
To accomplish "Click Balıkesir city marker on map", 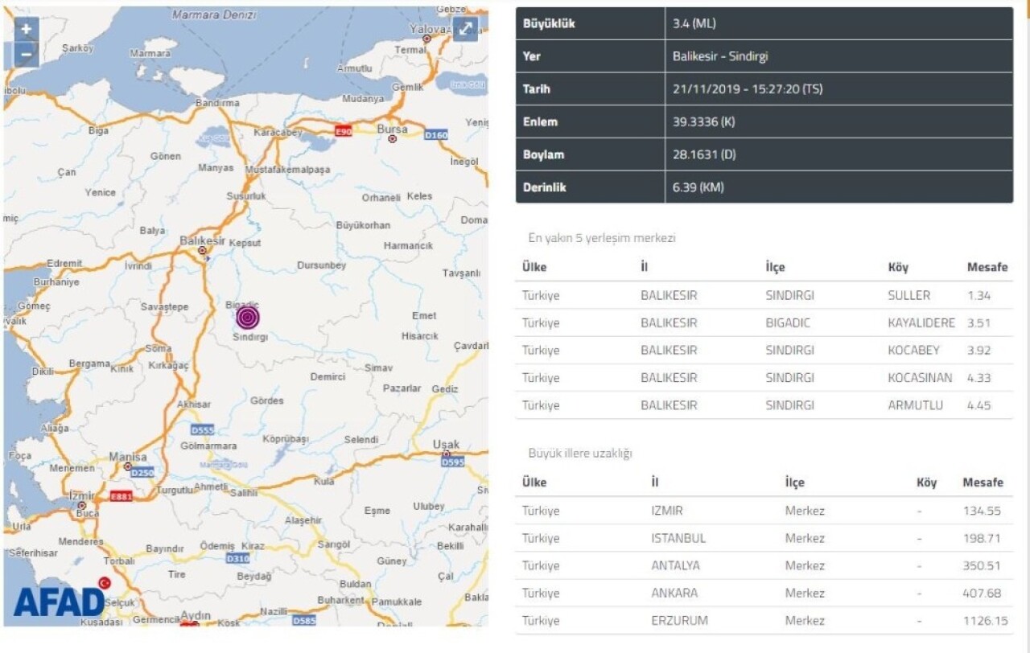I will [202, 250].
